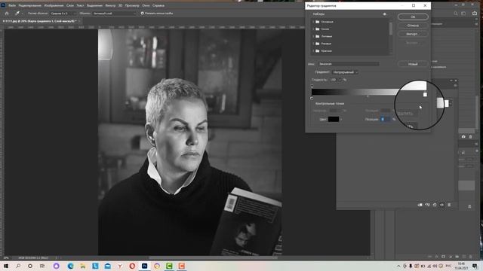Image resolution: width=483 pixels, height=271 pixels.
Task: Click the 20% zoom field in status bar
Action: click(x=6, y=257)
